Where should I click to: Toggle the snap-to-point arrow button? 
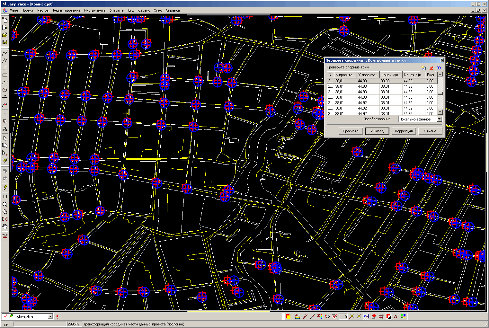(366, 316)
